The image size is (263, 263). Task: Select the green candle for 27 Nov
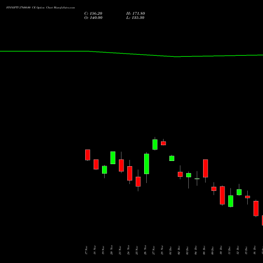pyautogui.click(x=155, y=145)
